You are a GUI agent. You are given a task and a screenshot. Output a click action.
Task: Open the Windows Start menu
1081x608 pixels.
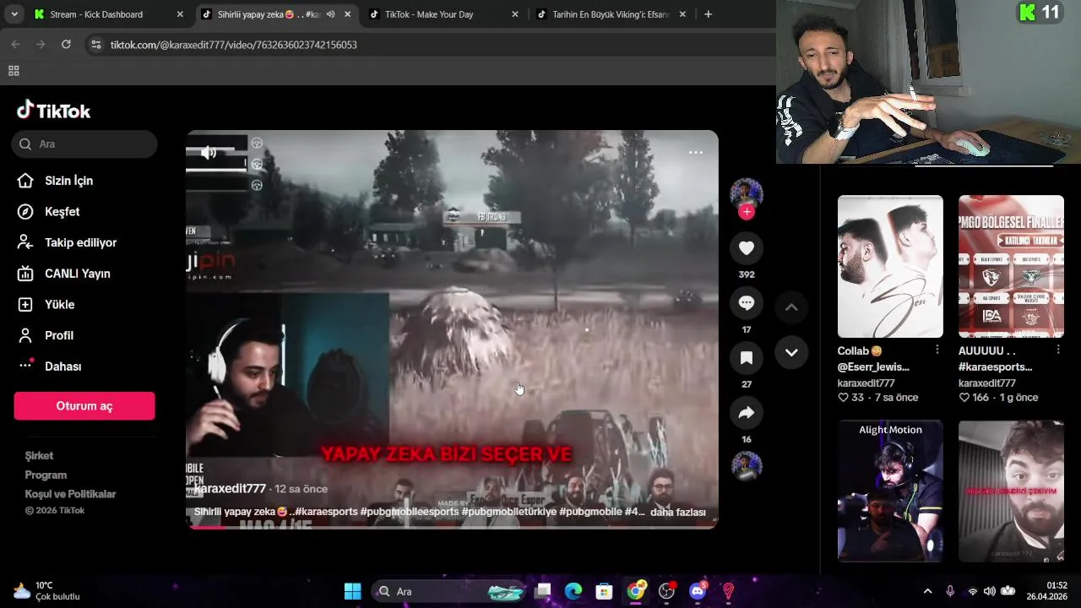coord(353,591)
